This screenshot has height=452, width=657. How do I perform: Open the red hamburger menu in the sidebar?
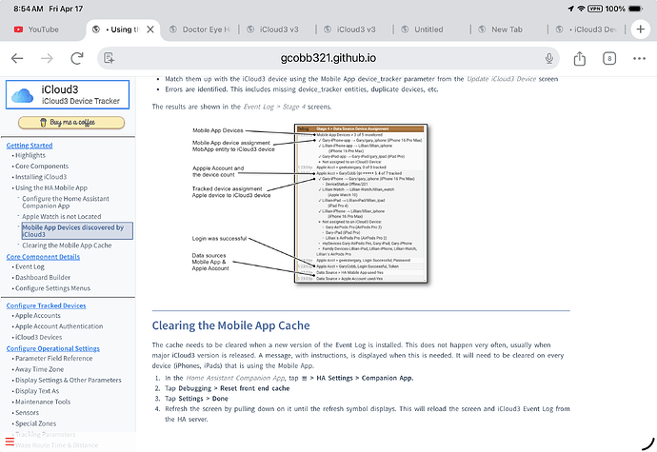pos(10,442)
